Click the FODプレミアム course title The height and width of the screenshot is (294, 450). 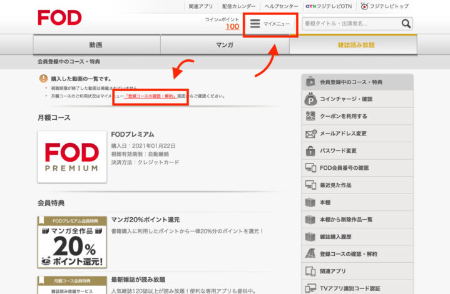click(133, 134)
